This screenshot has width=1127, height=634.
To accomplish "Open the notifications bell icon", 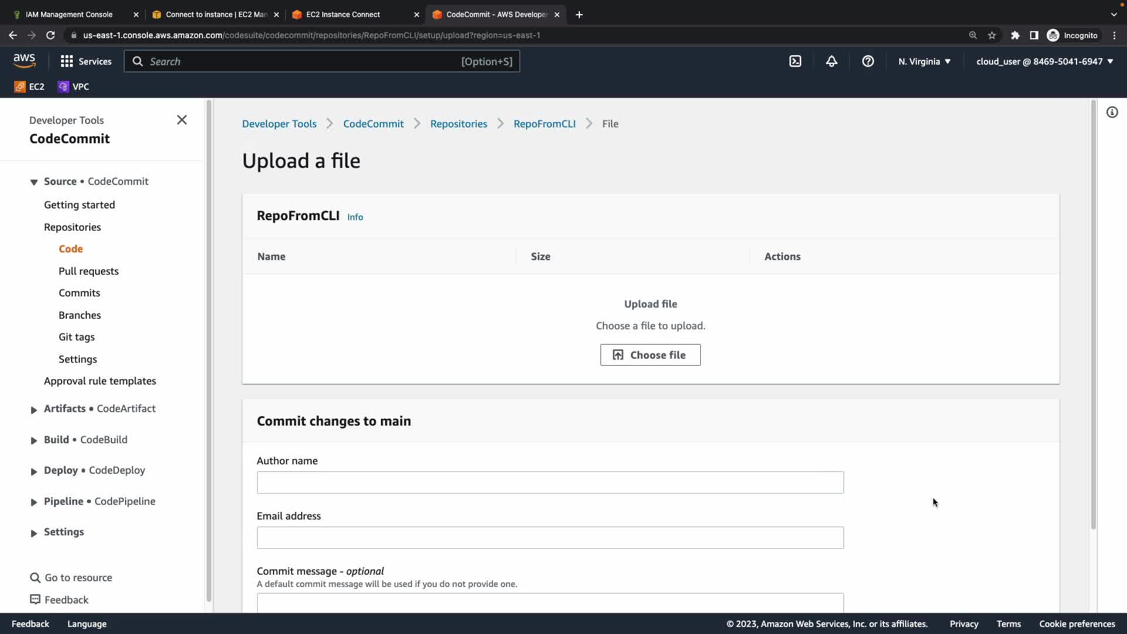I will point(831,61).
